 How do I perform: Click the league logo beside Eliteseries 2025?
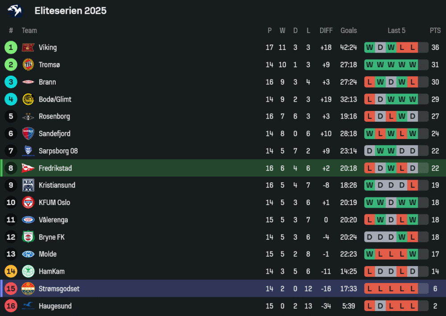tap(15, 11)
